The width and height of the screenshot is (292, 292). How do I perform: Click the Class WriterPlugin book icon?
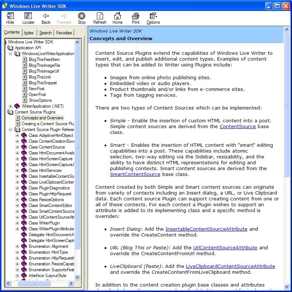[x=24, y=223]
